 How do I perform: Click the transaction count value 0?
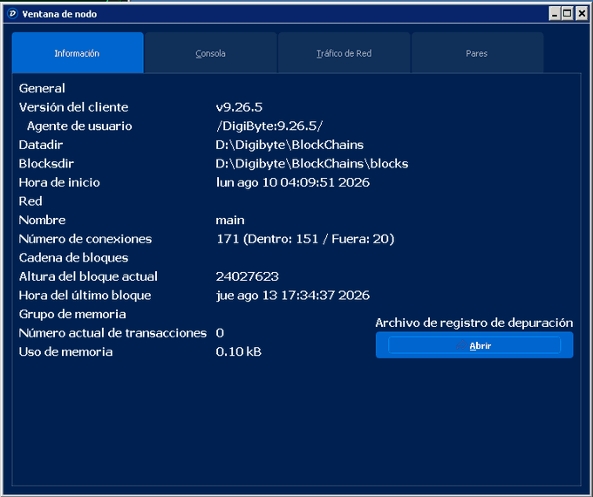220,333
